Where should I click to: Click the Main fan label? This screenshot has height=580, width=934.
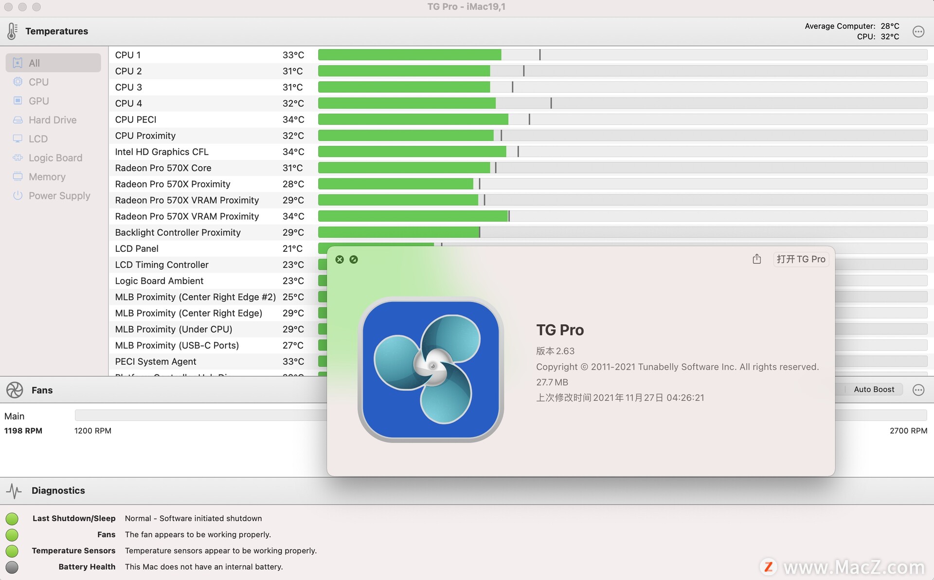click(15, 416)
